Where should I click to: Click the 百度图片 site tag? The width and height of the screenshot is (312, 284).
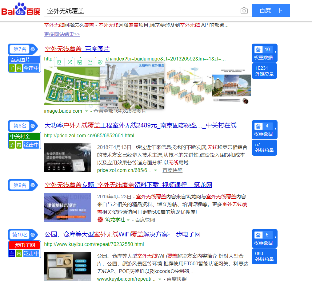pyautogui.click(x=25, y=60)
